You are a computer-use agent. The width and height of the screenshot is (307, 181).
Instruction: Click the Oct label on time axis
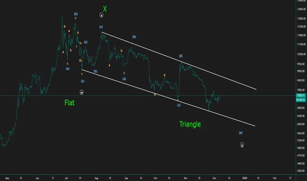click(x=155, y=178)
